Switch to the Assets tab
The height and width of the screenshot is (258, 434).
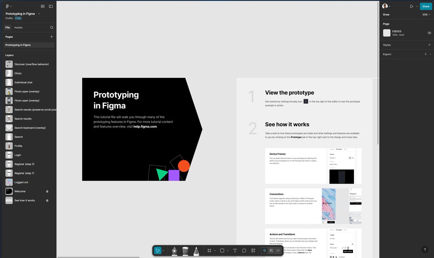pos(18,27)
